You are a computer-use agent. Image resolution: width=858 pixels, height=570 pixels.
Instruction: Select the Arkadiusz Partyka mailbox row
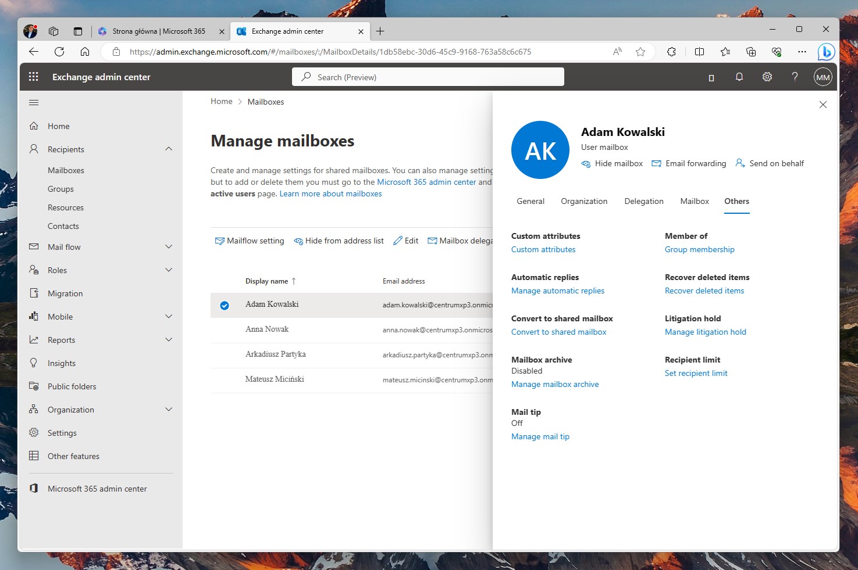tap(351, 355)
